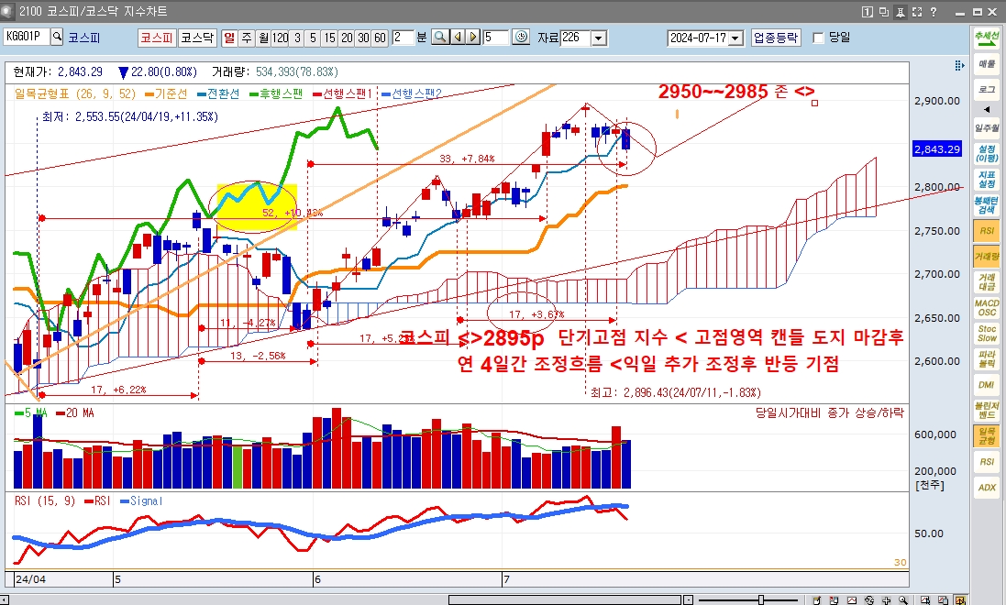Viewport: 1006px width, 605px height.
Task: Select the 3 minute interval button
Action: (x=297, y=38)
